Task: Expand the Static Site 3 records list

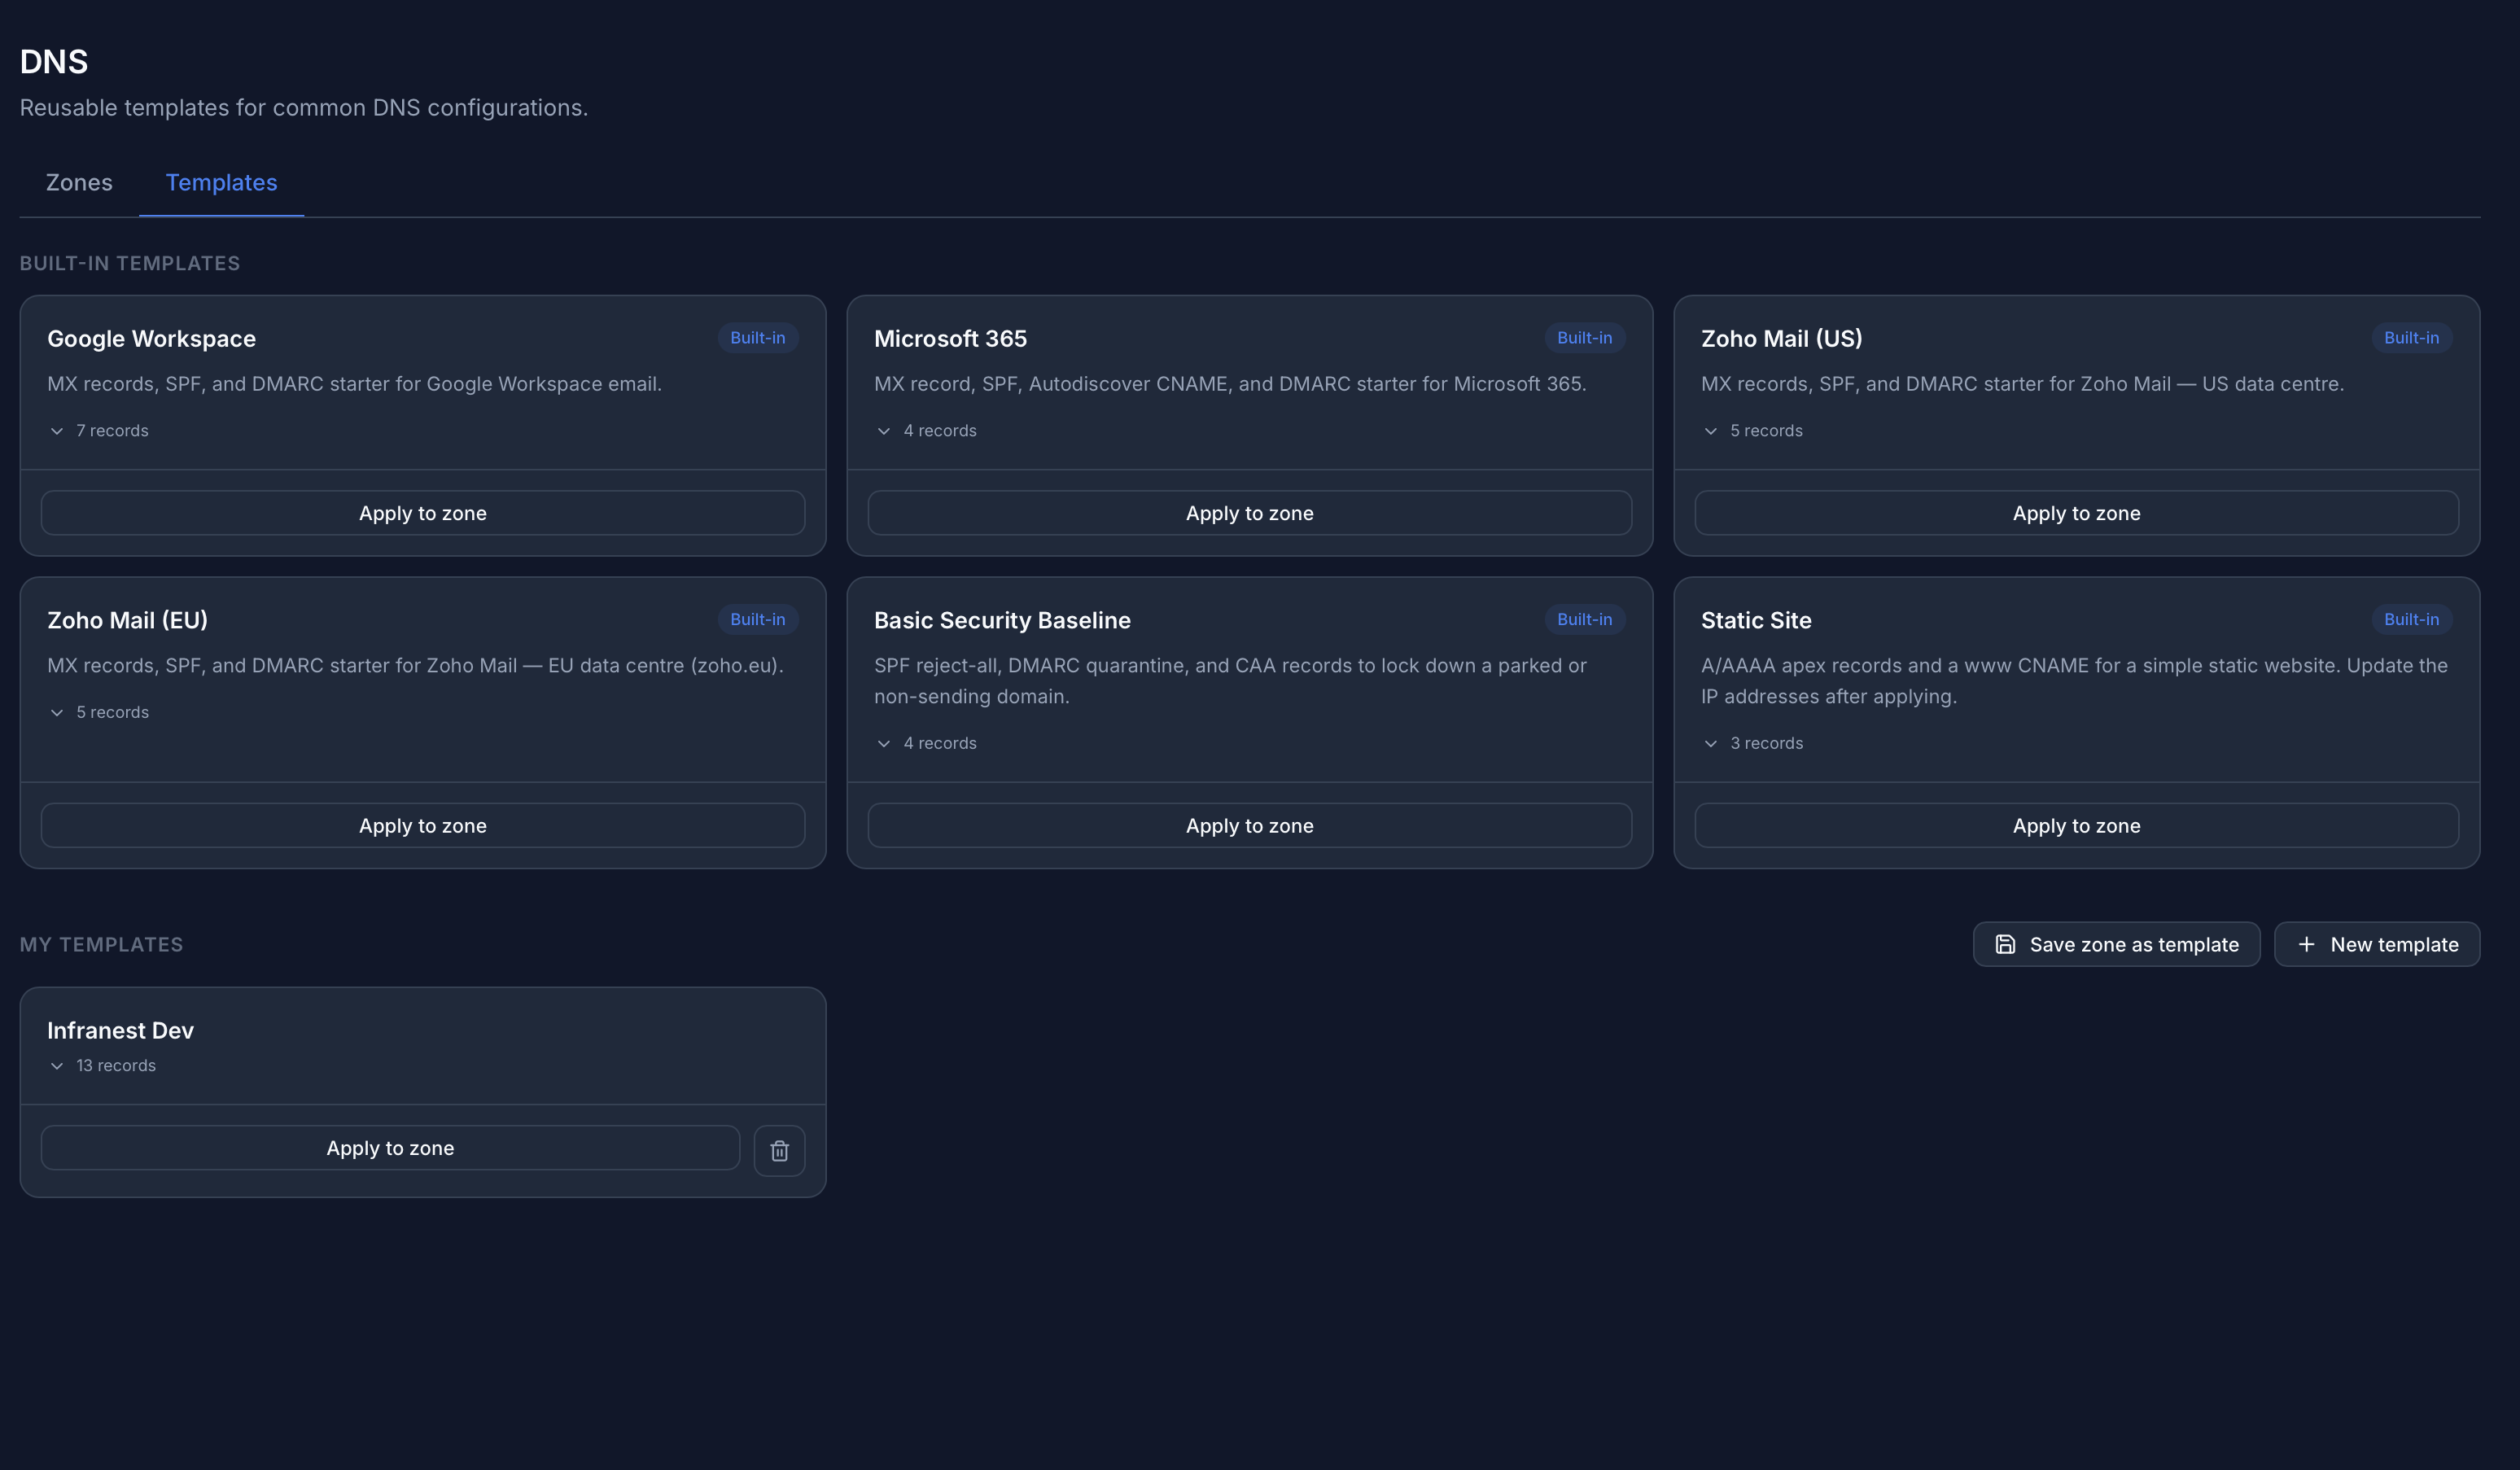Action: [x=1752, y=743]
